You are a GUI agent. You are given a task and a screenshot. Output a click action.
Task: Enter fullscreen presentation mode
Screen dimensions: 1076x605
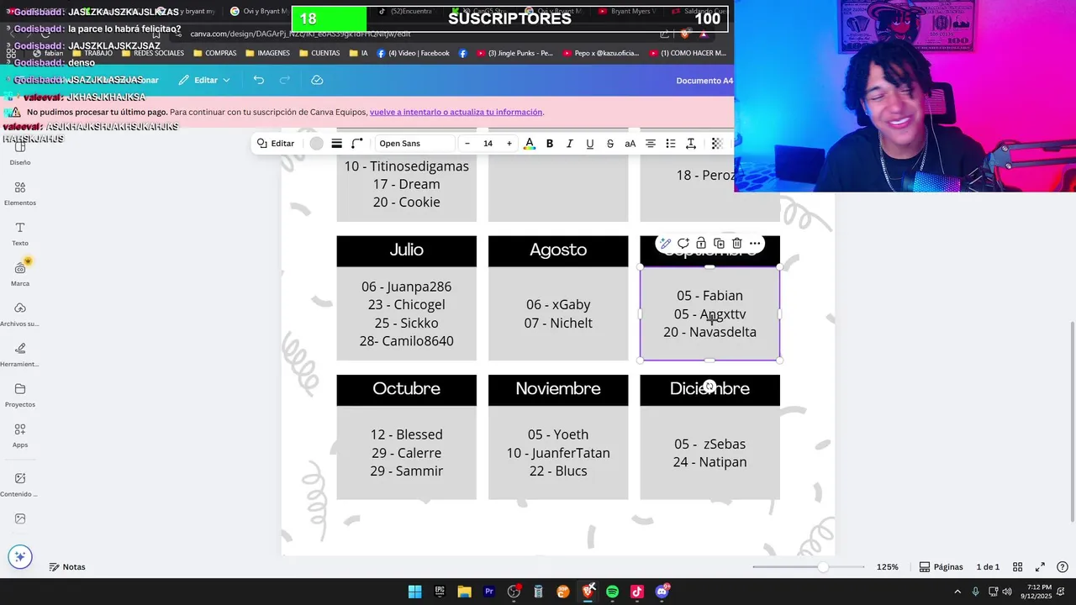[x=1040, y=567]
